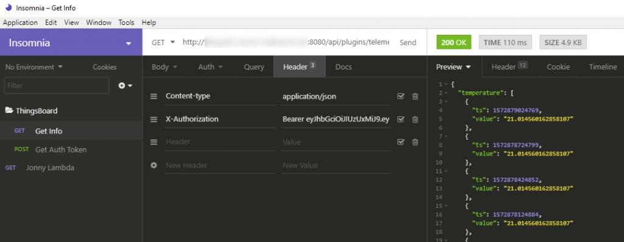Open the Window menu
The width and height of the screenshot is (624, 242).
pos(99,23)
